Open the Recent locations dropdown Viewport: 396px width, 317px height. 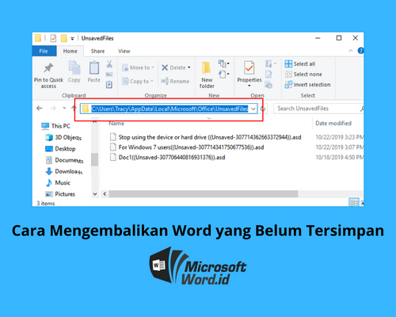(x=64, y=108)
